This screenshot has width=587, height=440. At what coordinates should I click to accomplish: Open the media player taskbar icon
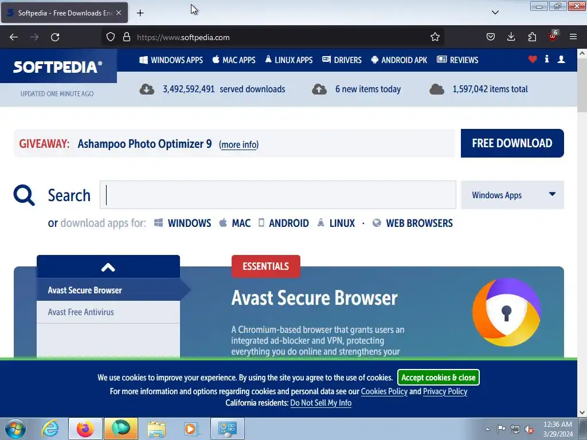191,429
